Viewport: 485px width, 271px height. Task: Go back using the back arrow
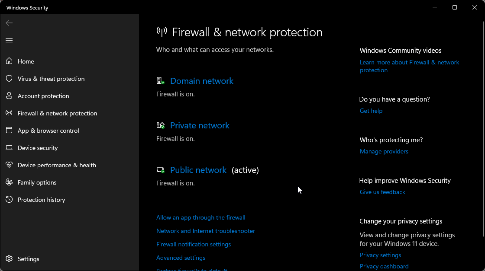pos(9,23)
